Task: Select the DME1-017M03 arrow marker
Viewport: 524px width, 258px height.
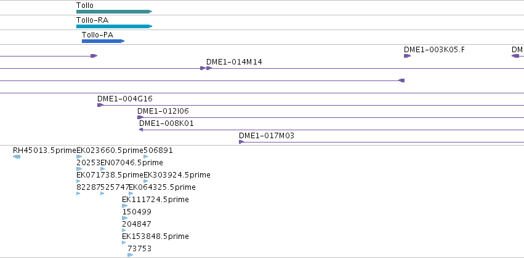Action: tap(241, 142)
